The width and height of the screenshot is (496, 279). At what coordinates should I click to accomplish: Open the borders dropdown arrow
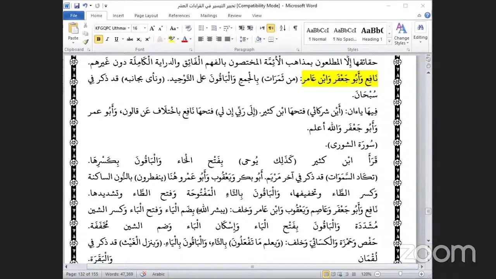[x=277, y=39]
